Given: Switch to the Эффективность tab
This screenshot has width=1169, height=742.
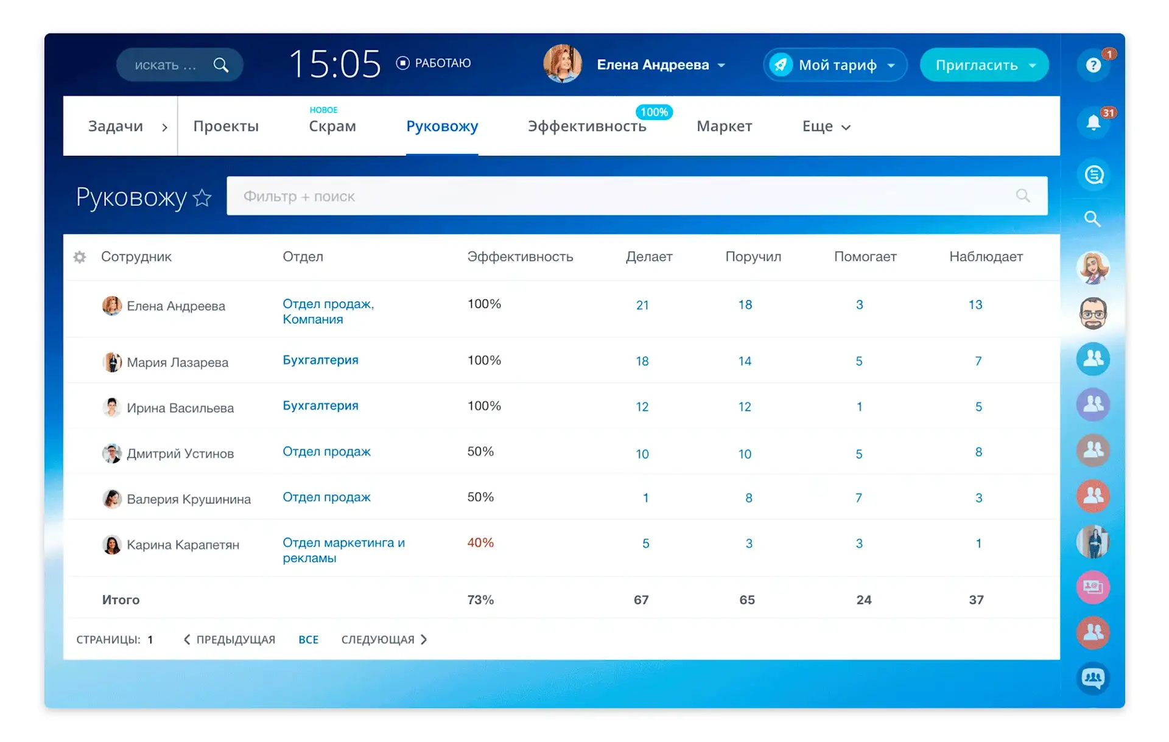Looking at the screenshot, I should (x=586, y=127).
